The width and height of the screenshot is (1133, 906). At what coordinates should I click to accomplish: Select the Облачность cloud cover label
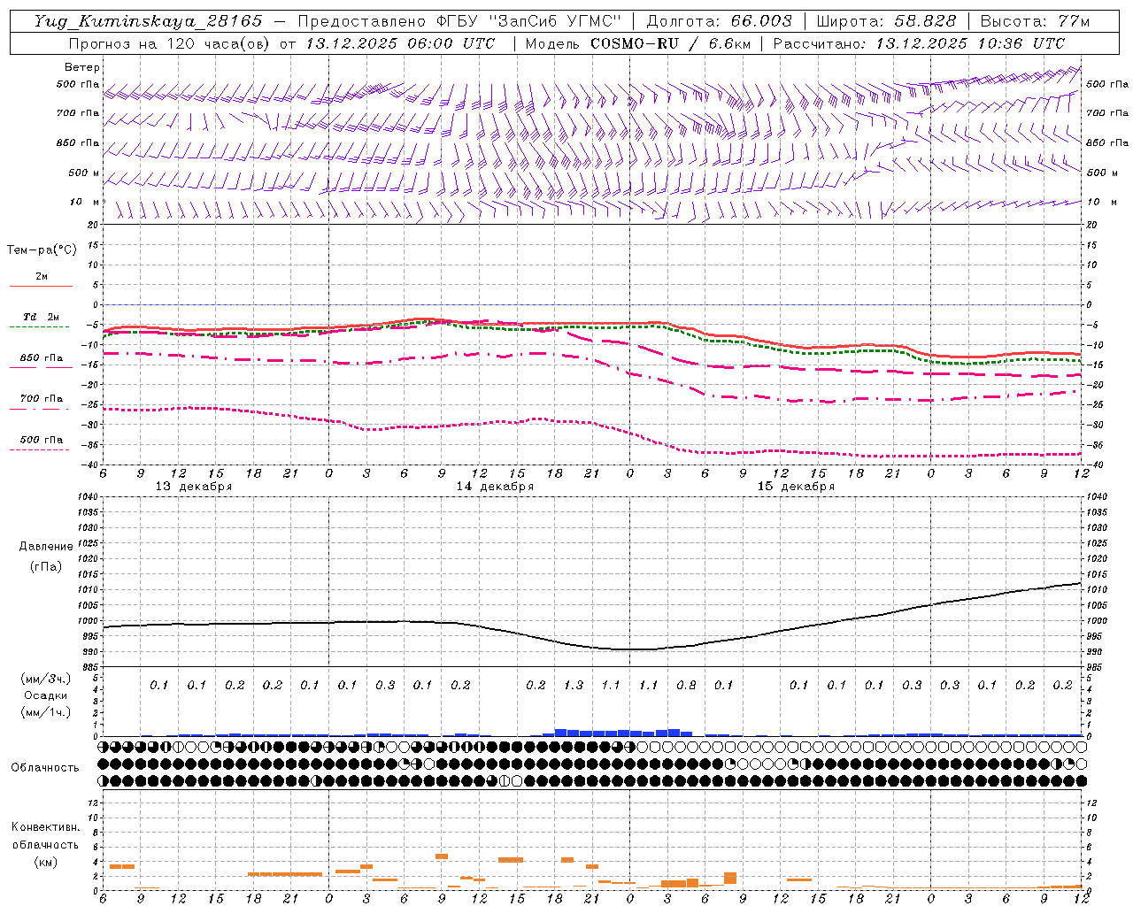45,768
